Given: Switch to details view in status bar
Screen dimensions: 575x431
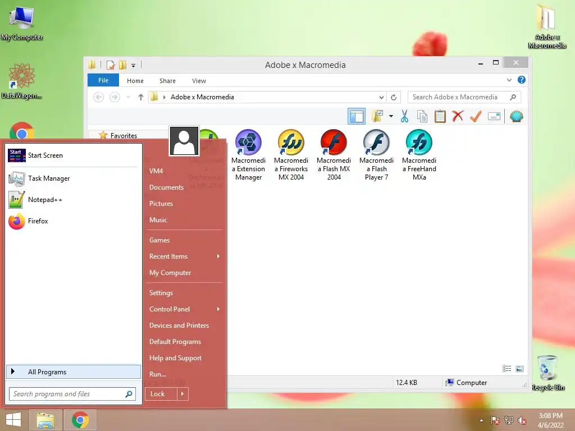Looking at the screenshot, I should pyautogui.click(x=507, y=369).
